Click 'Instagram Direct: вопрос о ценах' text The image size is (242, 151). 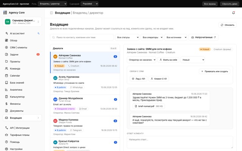point(69,147)
